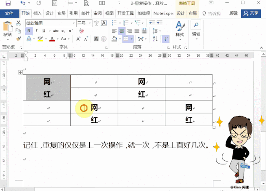The height and width of the screenshot is (191, 266).
Task: Click the distributed alignment icon
Action: pos(144,31)
